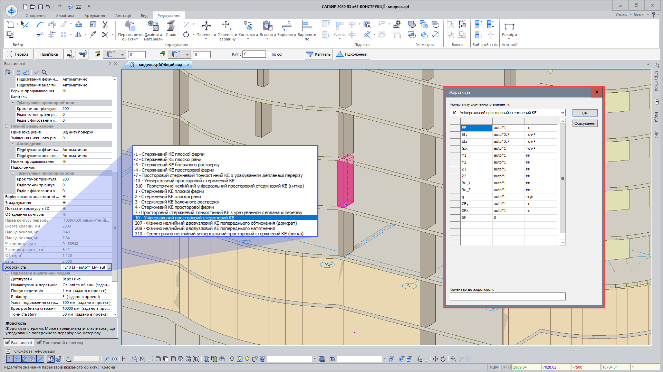Image resolution: width=663 pixels, height=372 pixels.
Task: Select list item '207 - Фізично нелінійний' element
Action: click(216, 223)
